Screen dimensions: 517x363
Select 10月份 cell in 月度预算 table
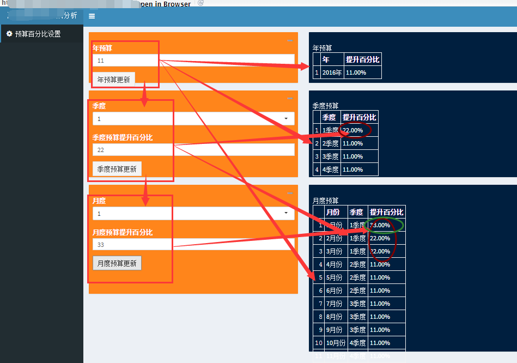(336, 343)
